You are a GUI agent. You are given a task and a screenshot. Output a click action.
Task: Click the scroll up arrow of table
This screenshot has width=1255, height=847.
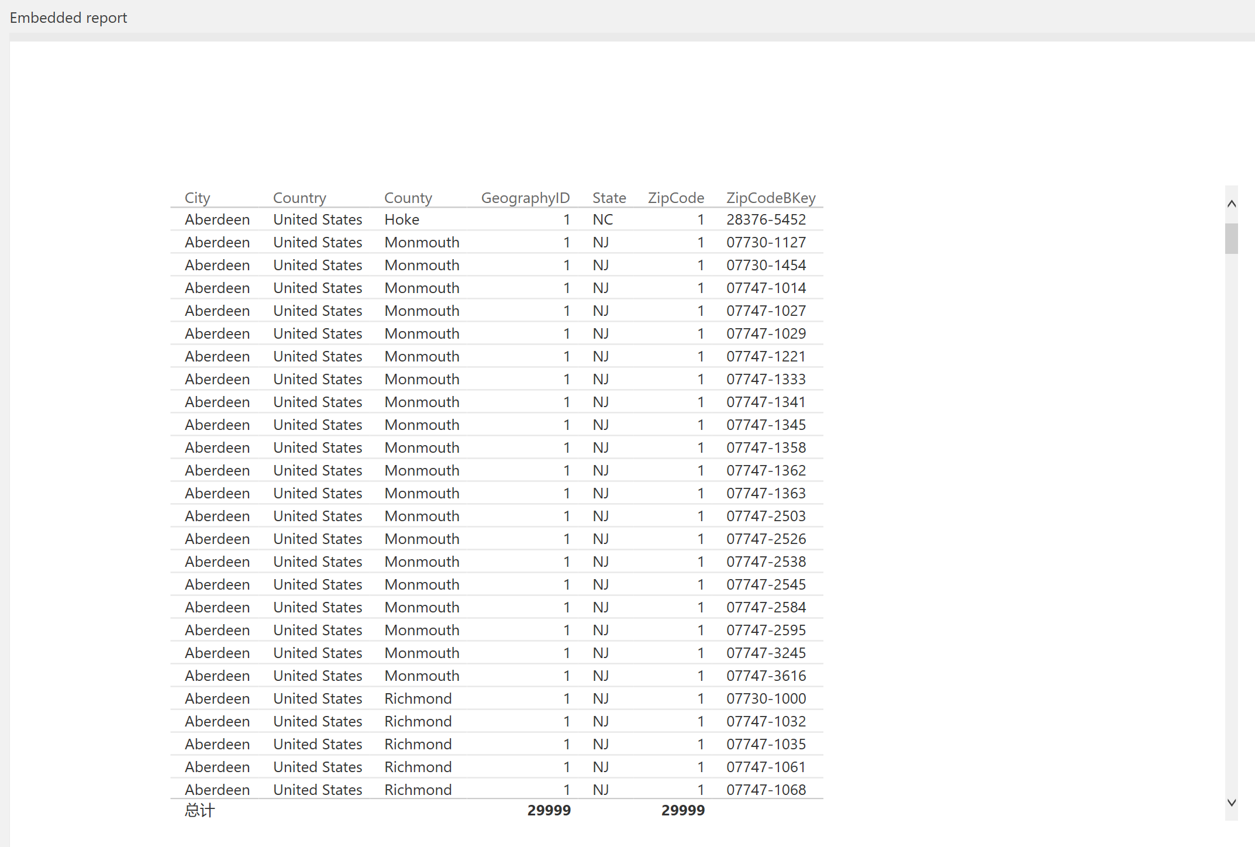[1231, 204]
